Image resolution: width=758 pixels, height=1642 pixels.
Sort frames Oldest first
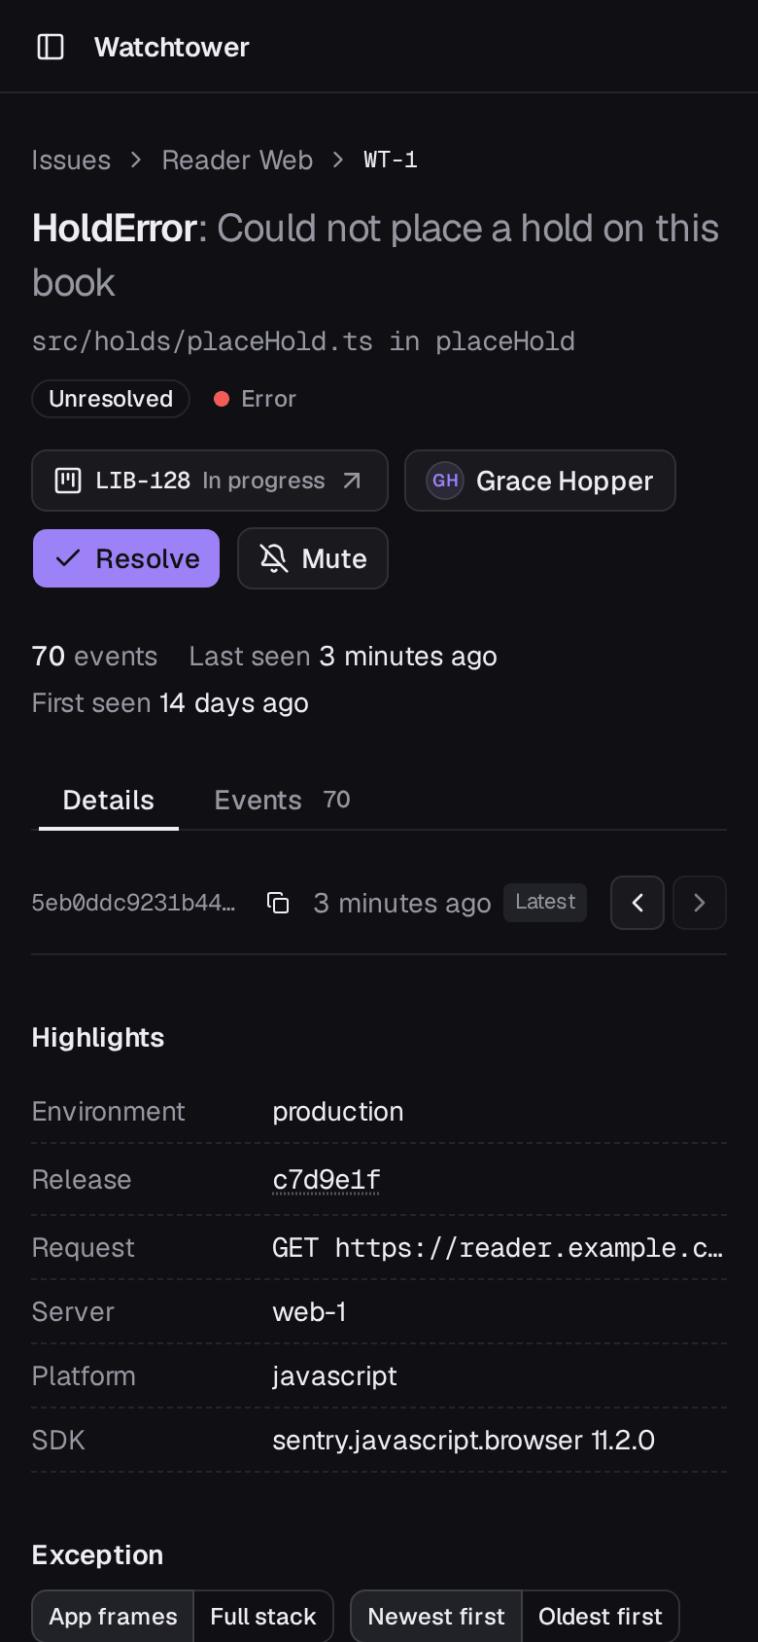pyautogui.click(x=601, y=1616)
